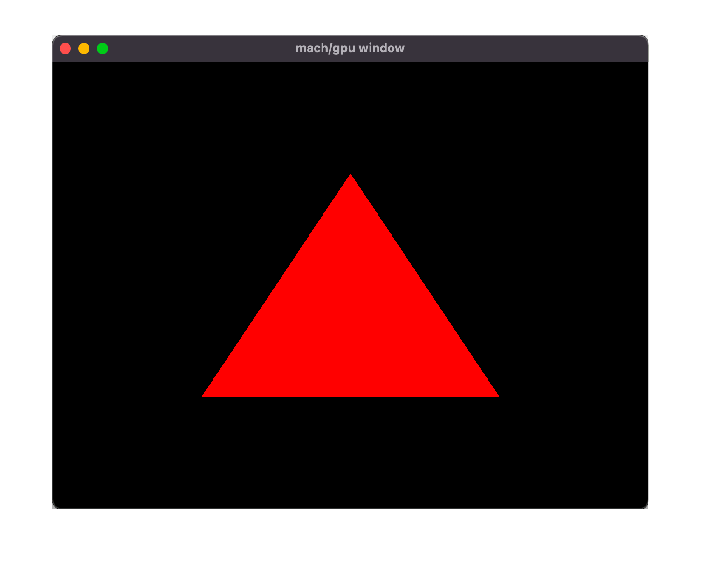Click the black canvas's top-right corner area

tap(632, 77)
